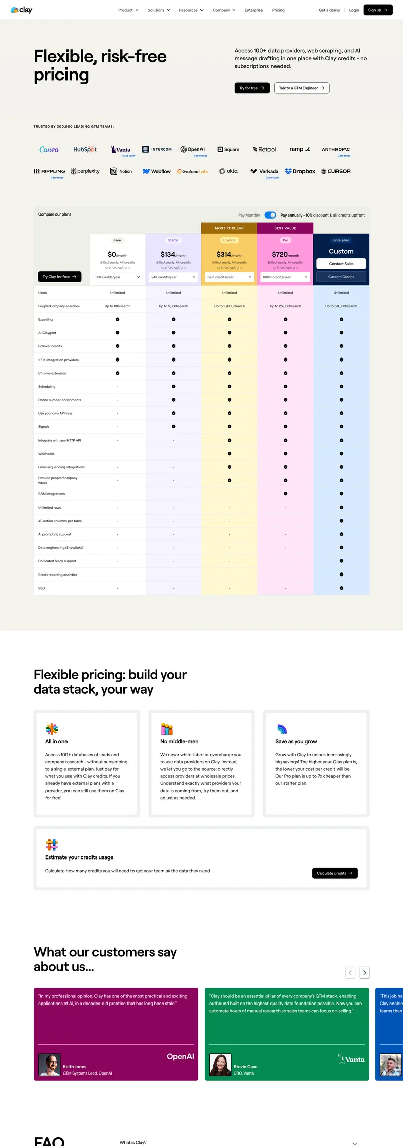
Task: Open the OpenAI case study link
Action: click(200, 156)
